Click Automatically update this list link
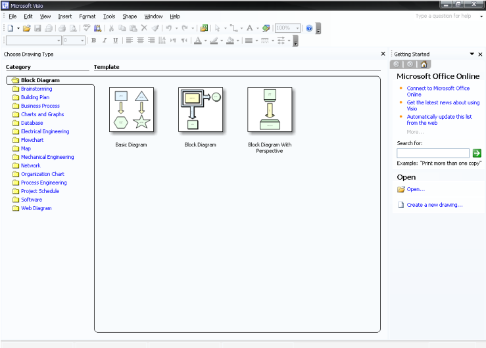 439,120
